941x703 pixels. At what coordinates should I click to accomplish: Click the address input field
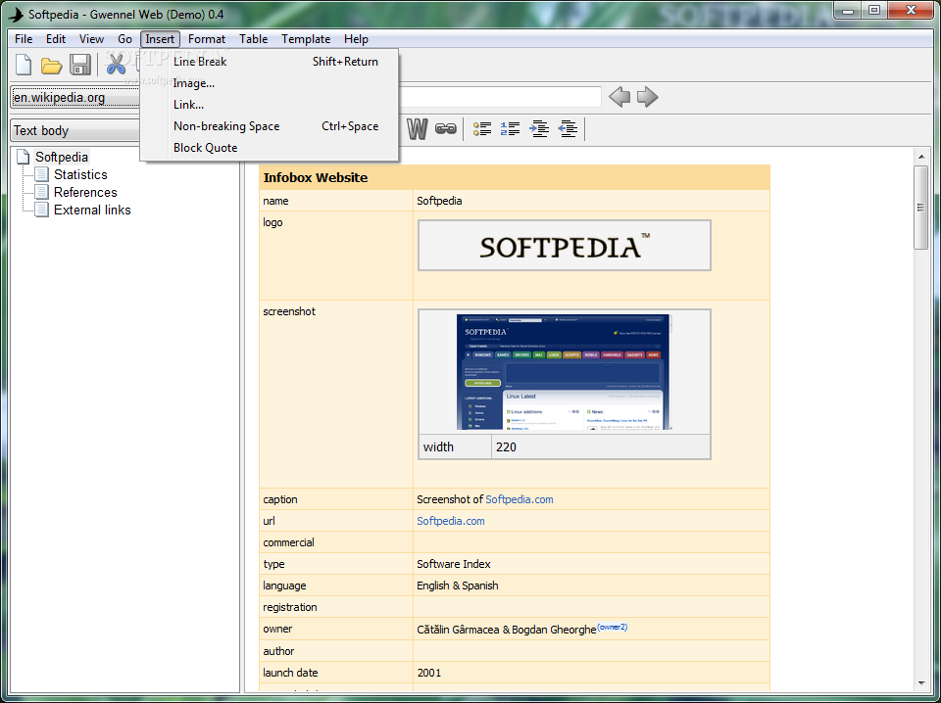tap(499, 97)
